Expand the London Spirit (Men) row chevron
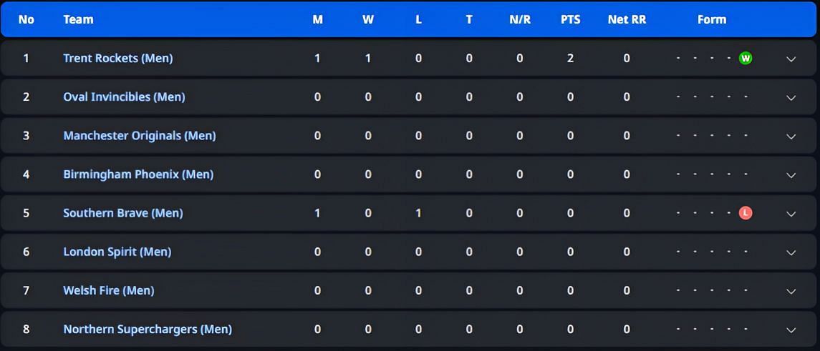Viewport: 820px width, 351px height. click(791, 252)
